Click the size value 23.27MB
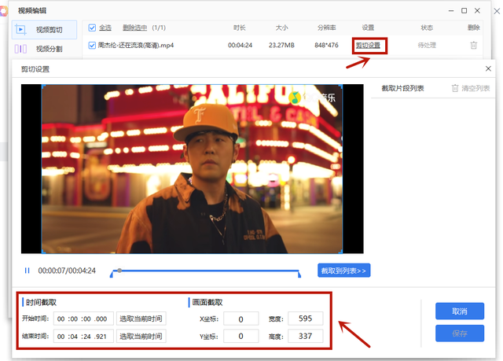The image size is (503, 361). click(x=281, y=46)
